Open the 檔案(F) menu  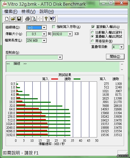11,11
